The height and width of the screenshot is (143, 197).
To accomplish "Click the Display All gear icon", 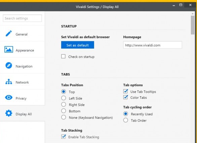I will pos(9,113).
